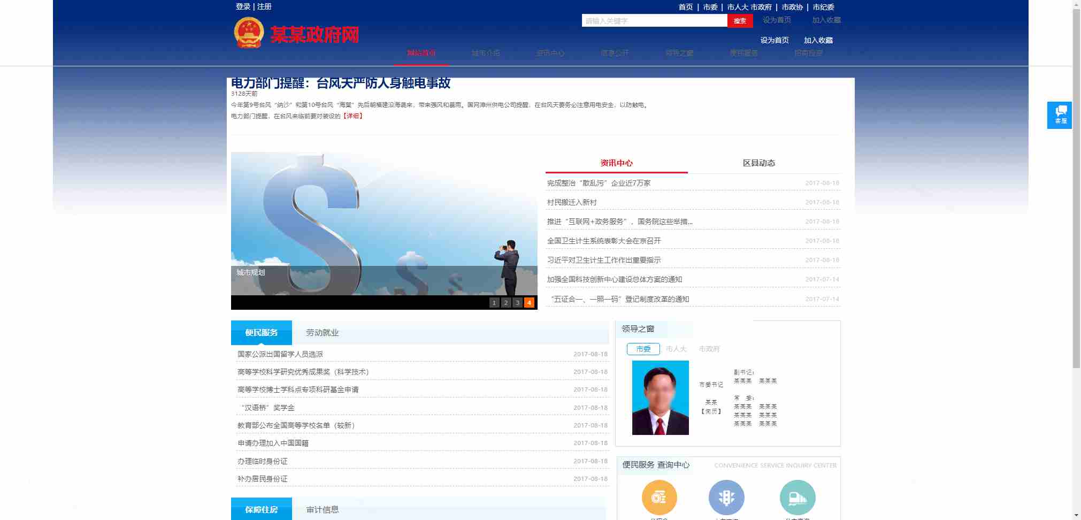The height and width of the screenshot is (520, 1081).
Task: Open 市政府 in the top links
Action: click(x=761, y=7)
